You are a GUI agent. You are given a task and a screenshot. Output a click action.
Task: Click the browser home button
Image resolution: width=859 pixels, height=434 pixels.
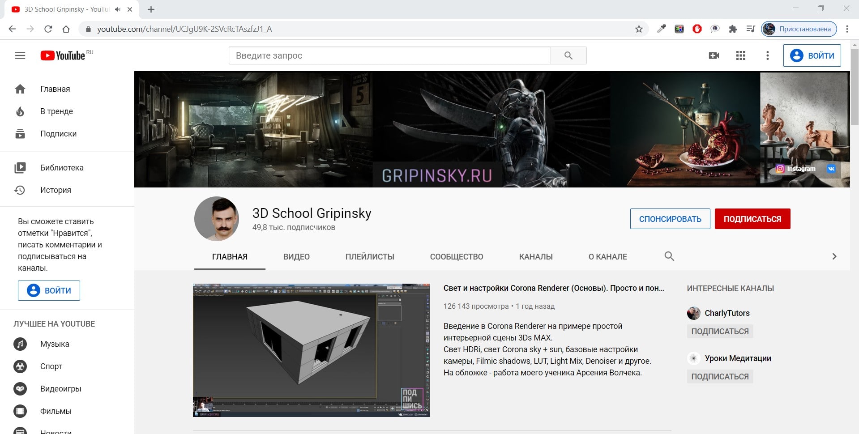click(x=66, y=29)
